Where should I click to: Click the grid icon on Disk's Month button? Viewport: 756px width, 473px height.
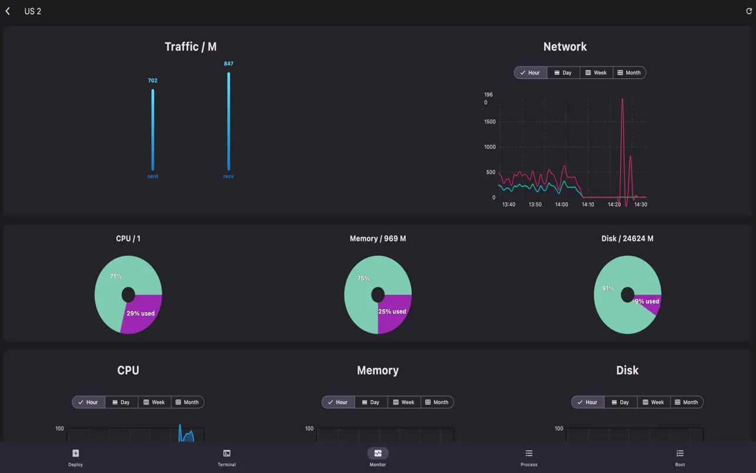(677, 402)
